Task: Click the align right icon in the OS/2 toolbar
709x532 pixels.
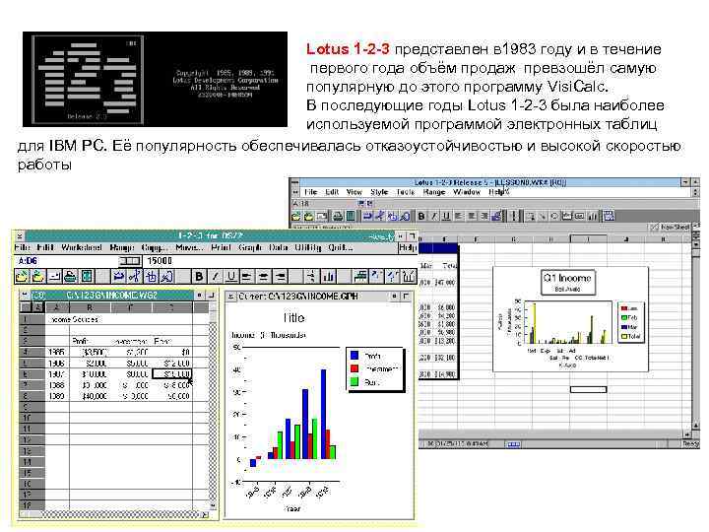Action: (280, 276)
